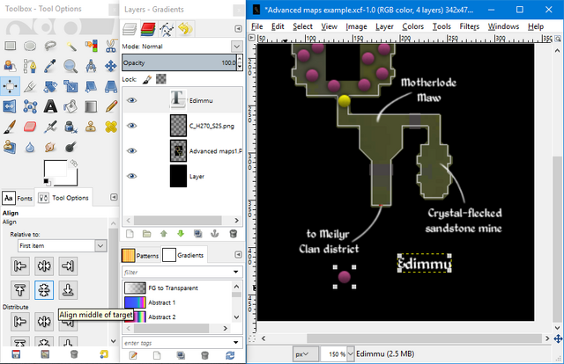
Task: Hide the black Layer layer
Action: click(x=132, y=176)
